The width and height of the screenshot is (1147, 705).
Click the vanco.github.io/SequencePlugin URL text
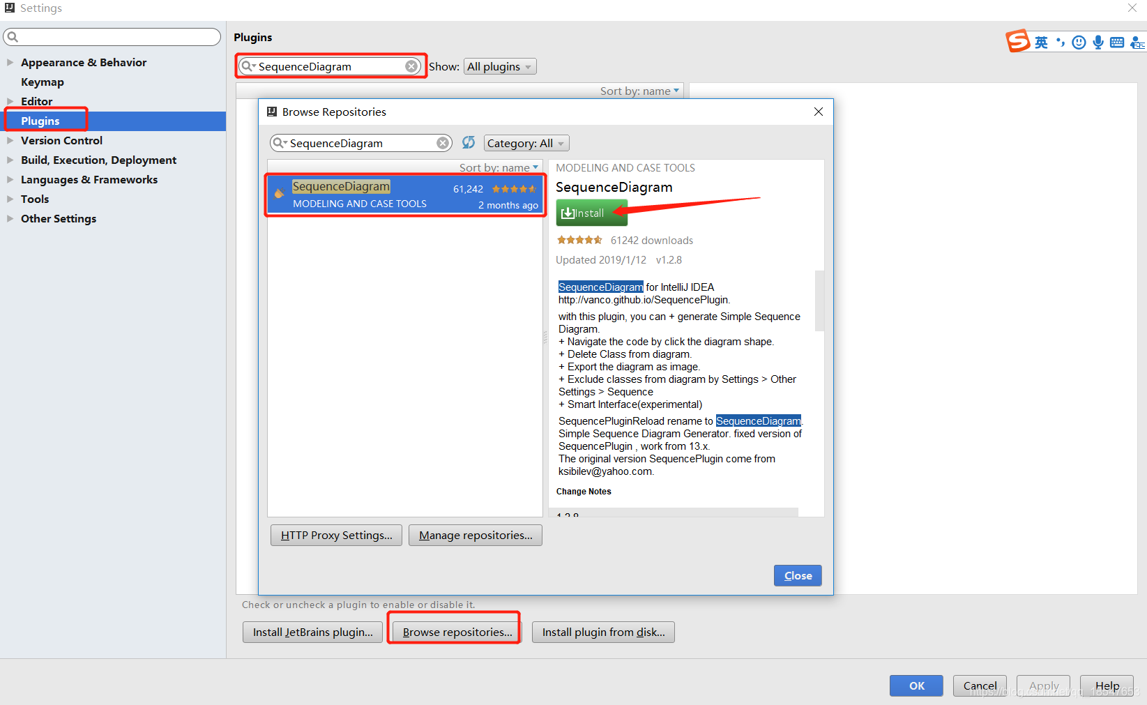click(x=644, y=300)
